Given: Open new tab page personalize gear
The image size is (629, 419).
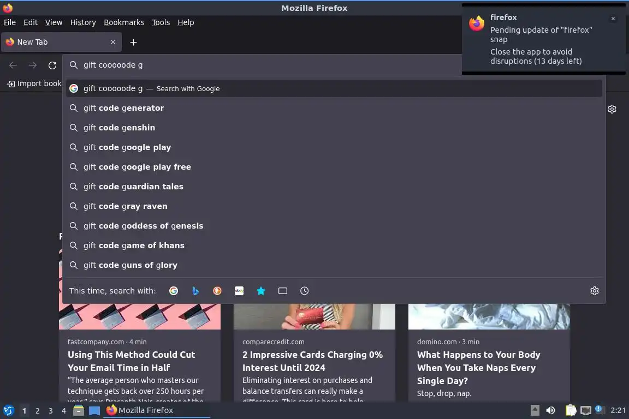Looking at the screenshot, I should tap(612, 109).
